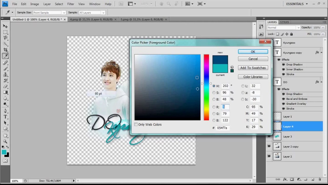Viewport: 328px width, 185px height.
Task: Toggle visibility of Layer 2
Action: (269, 156)
